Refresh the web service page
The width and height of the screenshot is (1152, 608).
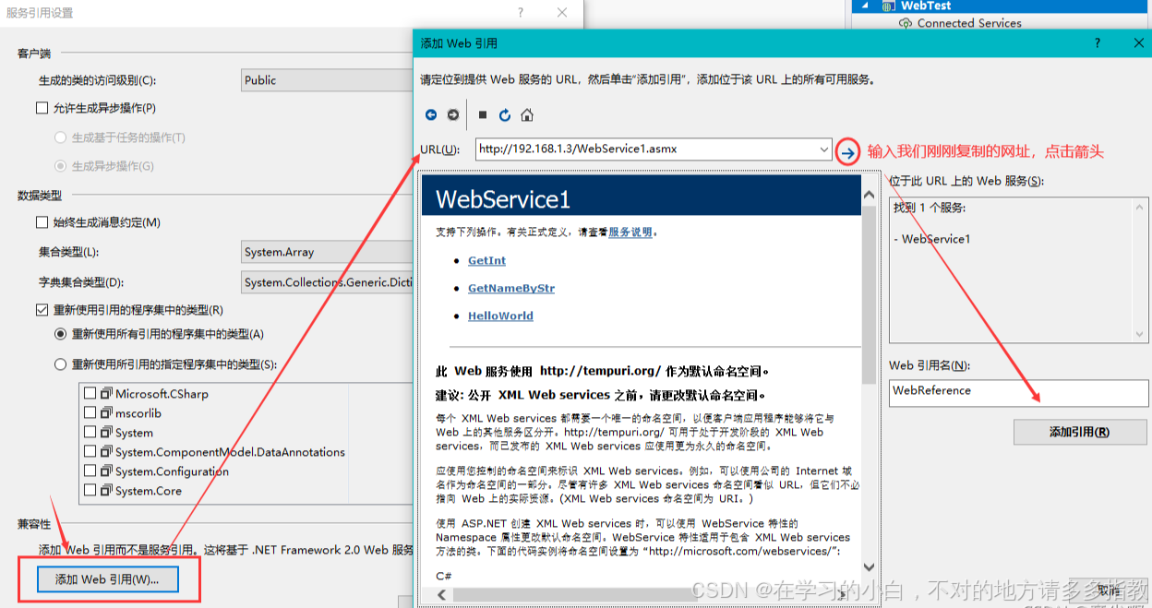[x=504, y=114]
